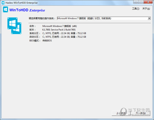The image size is (154, 120).
Task: Click the BIOS模式 label
Action: coord(35,40)
